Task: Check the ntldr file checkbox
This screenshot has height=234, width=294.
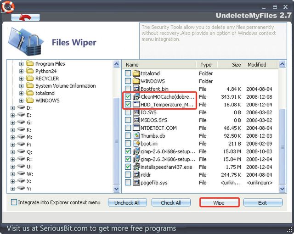Action: [128, 175]
